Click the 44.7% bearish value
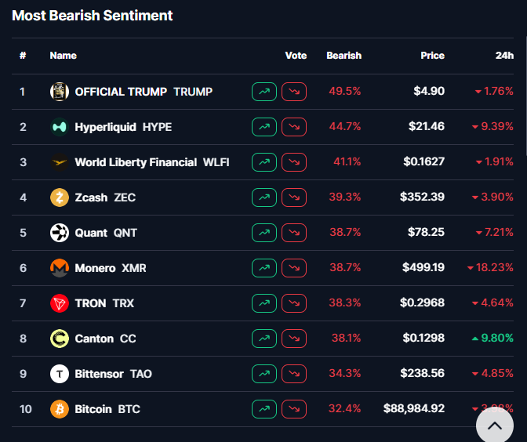This screenshot has height=442, width=527. 345,126
